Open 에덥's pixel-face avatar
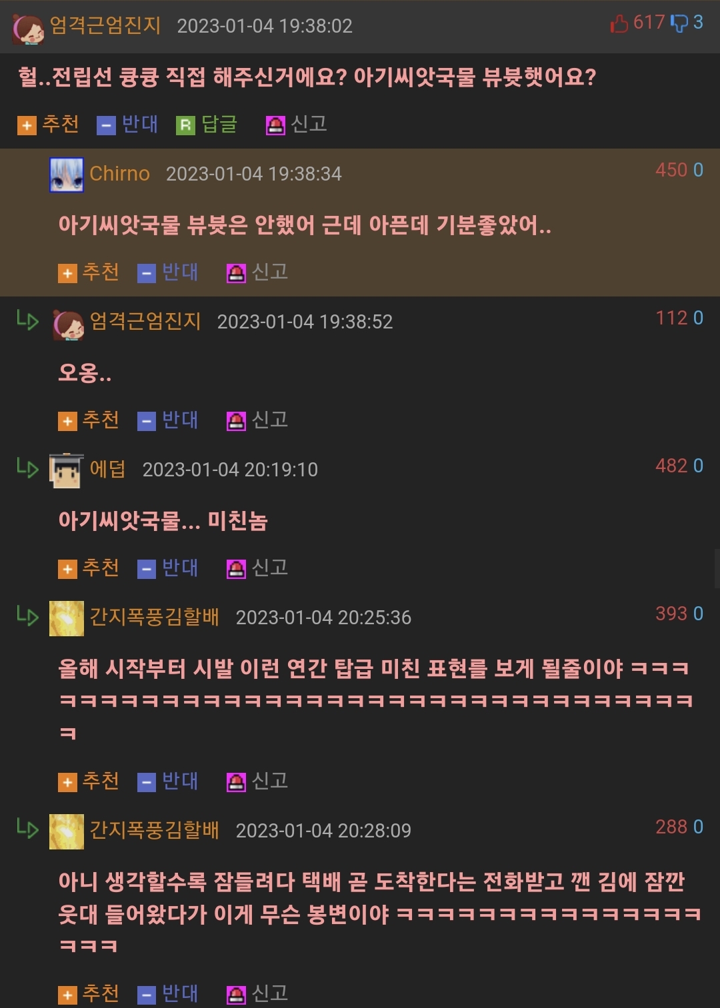The height and width of the screenshot is (1008, 720). click(x=67, y=470)
